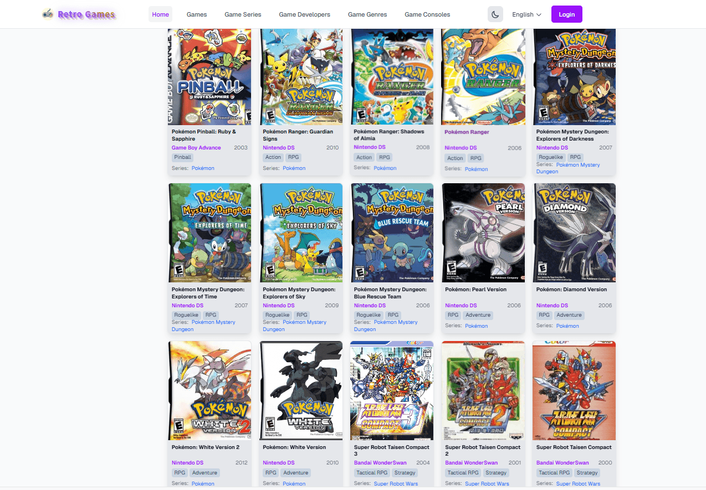This screenshot has height=490, width=706.
Task: Open the English language dropdown
Action: [x=523, y=14]
